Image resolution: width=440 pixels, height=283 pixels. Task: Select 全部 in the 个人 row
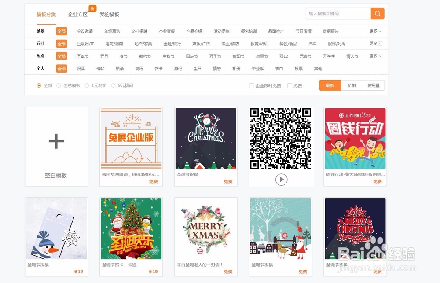(x=62, y=69)
